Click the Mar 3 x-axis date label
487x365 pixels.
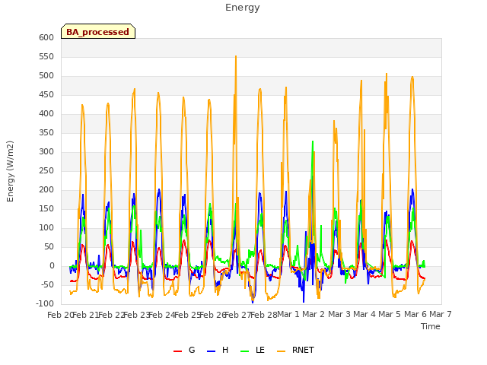tap(339, 315)
